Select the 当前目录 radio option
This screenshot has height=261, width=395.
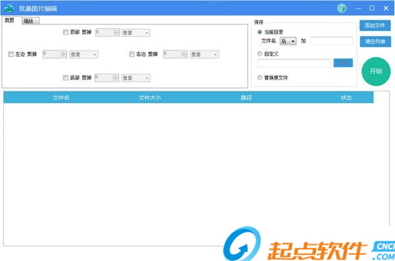(260, 32)
